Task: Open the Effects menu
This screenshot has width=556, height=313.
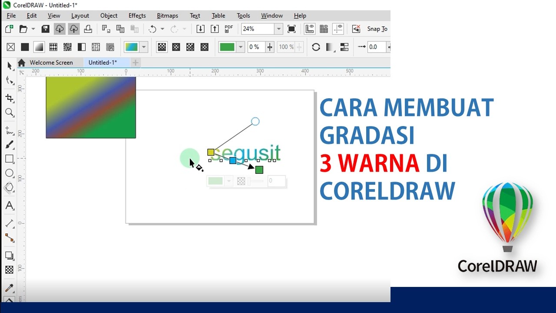Action: [137, 16]
